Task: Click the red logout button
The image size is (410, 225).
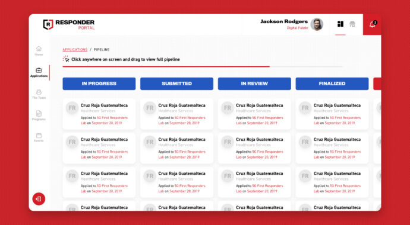Action: click(x=39, y=199)
